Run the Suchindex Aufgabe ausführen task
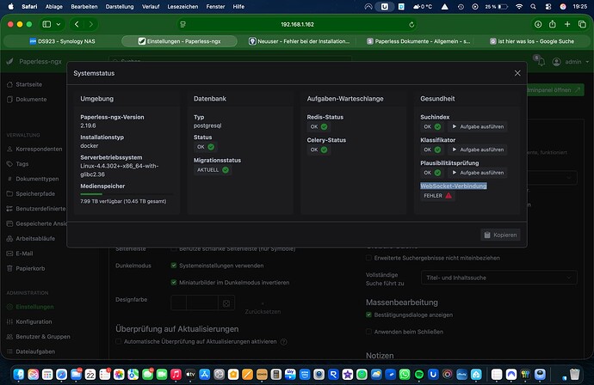594x385 pixels. [478, 126]
